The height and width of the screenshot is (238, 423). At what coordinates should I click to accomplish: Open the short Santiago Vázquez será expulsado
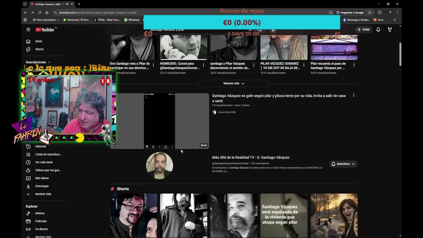(284, 216)
